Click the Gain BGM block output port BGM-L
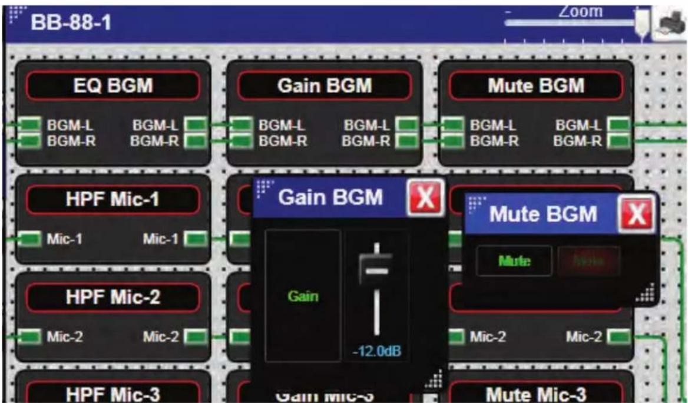The width and height of the screenshot is (688, 403). click(x=407, y=125)
